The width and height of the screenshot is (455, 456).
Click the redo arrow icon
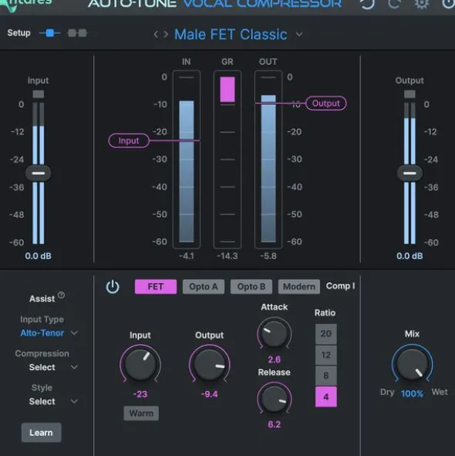[x=394, y=4]
